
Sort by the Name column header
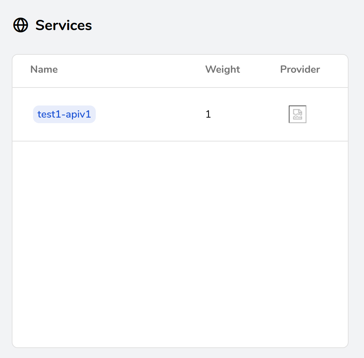click(x=44, y=69)
